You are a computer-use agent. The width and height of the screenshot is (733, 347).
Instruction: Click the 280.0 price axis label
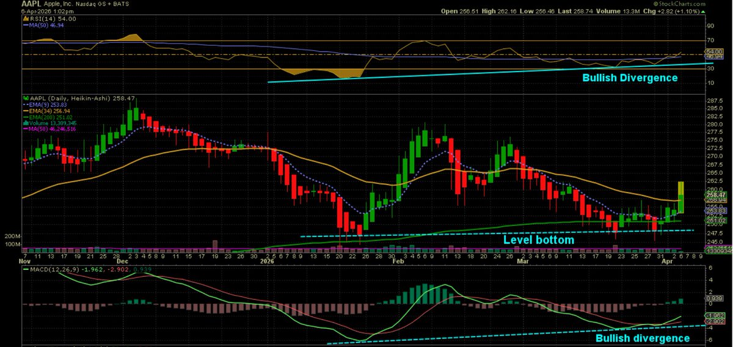pos(714,124)
